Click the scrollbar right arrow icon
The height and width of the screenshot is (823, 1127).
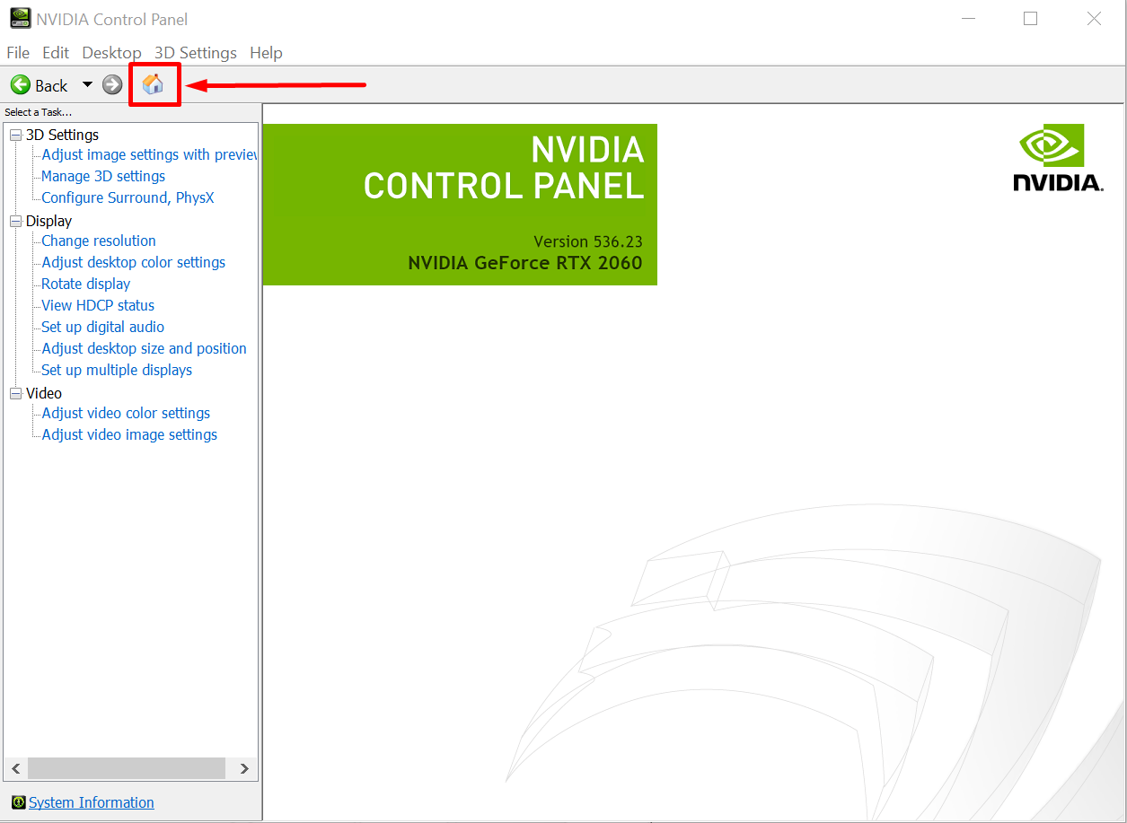(x=243, y=768)
